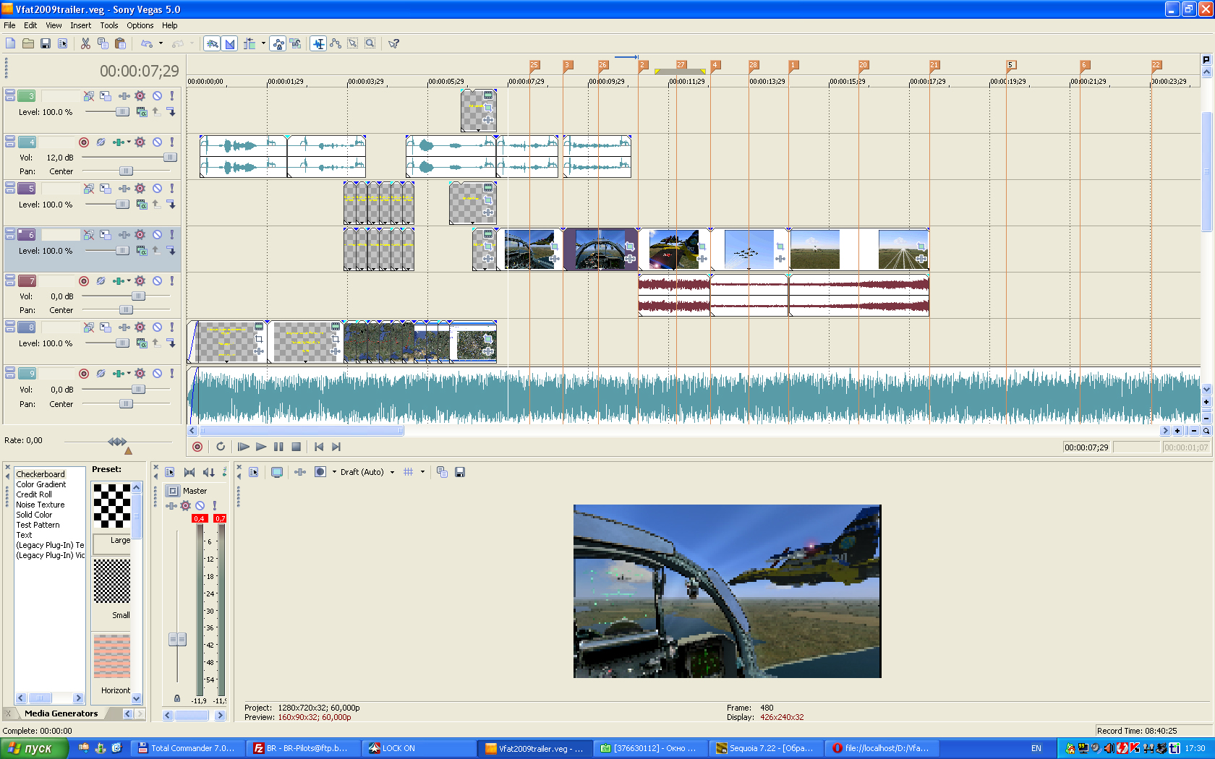Viewport: 1215px width, 759px height.
Task: Mute audio track 4
Action: click(x=157, y=142)
